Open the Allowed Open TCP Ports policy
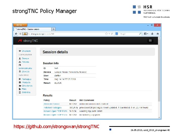The width and height of the screenshot is (182, 137). (55, 111)
